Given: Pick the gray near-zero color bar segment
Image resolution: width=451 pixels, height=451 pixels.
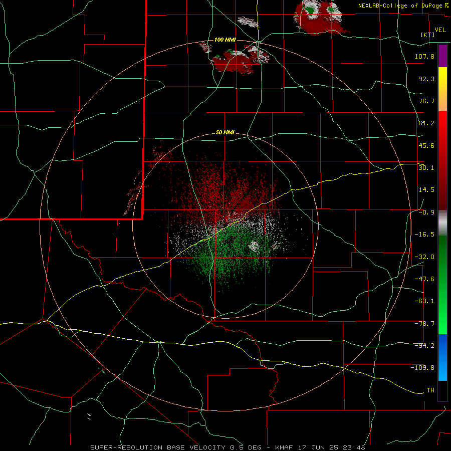Looking at the screenshot, I should click(x=442, y=223).
